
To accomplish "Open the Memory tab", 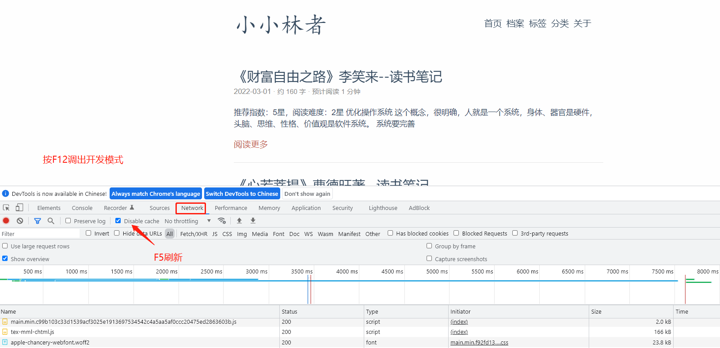I will pyautogui.click(x=270, y=208).
